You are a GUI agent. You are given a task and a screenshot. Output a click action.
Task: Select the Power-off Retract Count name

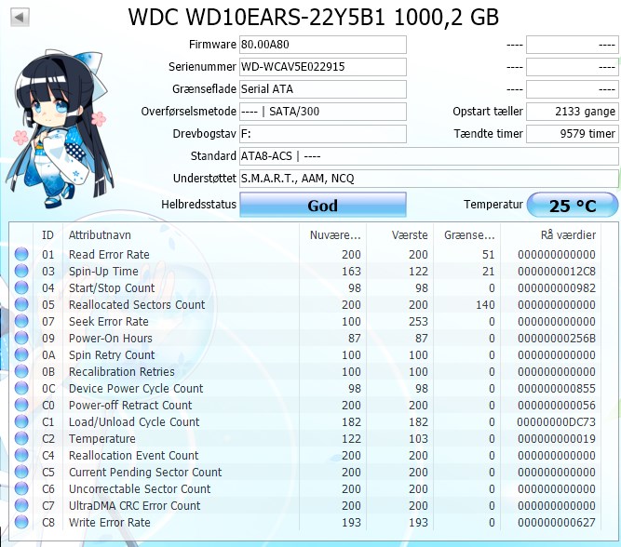(x=130, y=405)
